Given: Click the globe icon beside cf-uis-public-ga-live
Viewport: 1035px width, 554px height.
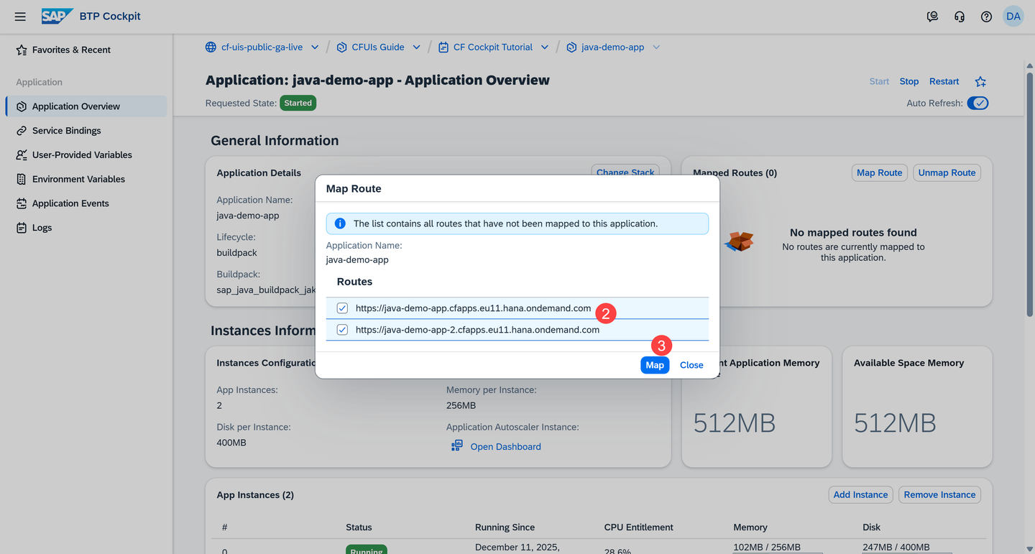Looking at the screenshot, I should click(211, 47).
